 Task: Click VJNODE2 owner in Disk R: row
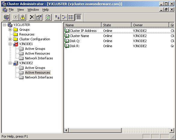point(140,46)
